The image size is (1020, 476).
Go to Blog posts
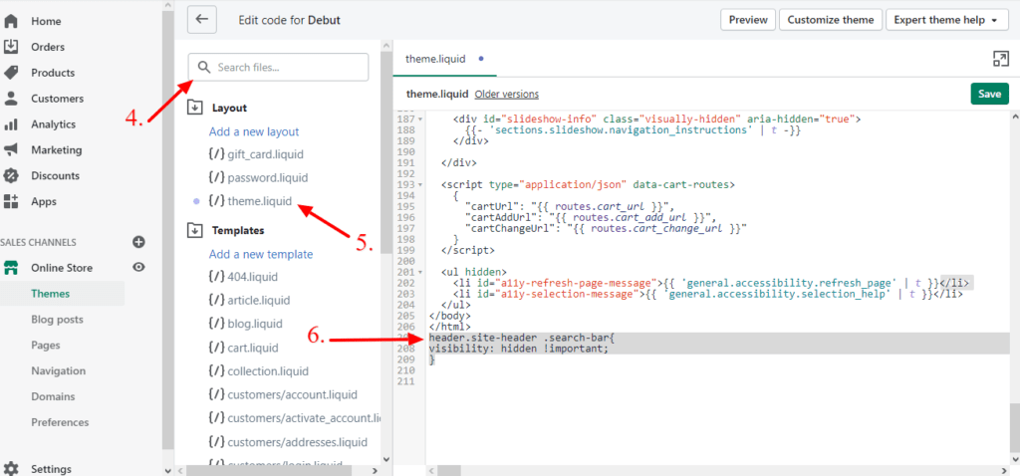[57, 320]
